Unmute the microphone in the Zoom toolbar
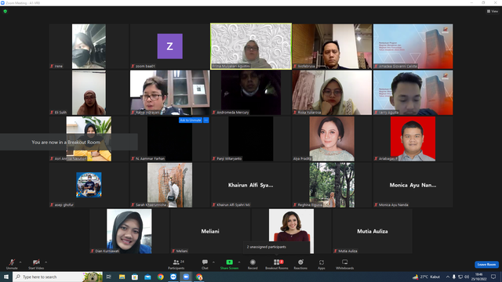Image resolution: width=502 pixels, height=282 pixels. 12,264
